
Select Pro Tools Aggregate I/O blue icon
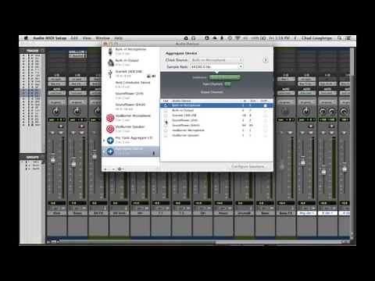(110, 140)
